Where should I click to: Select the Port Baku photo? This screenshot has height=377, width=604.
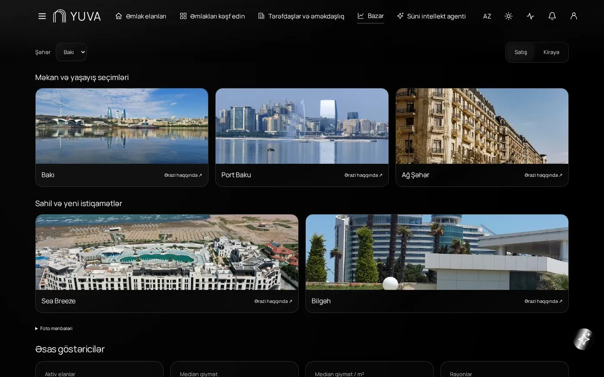click(x=302, y=126)
